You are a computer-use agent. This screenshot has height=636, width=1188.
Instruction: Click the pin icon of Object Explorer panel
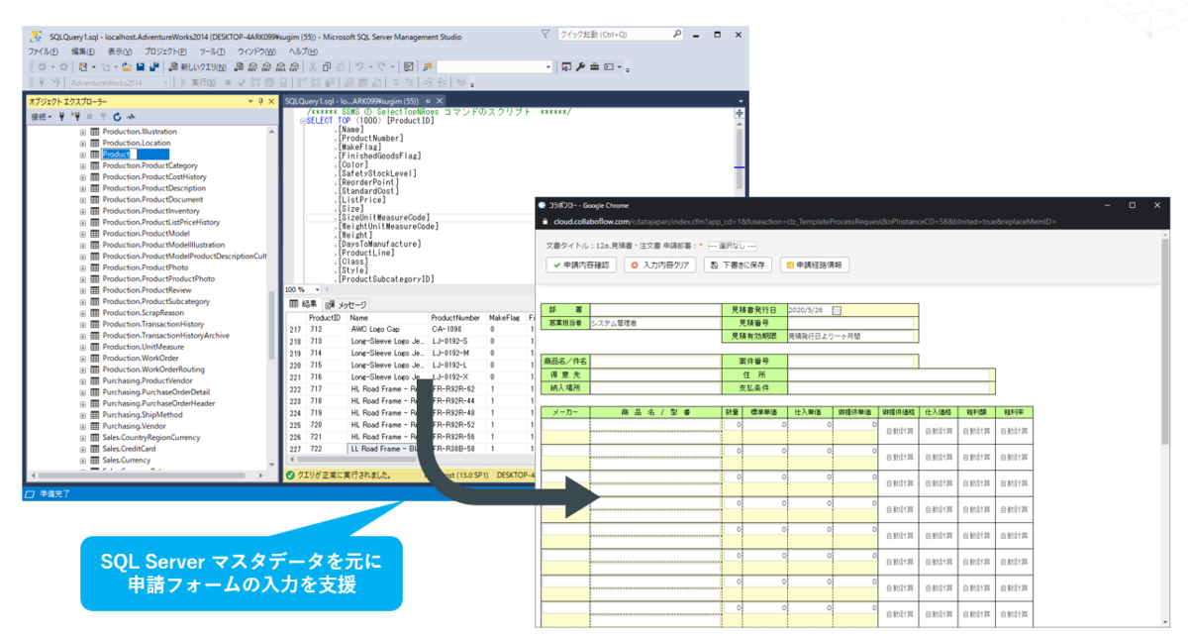(260, 101)
